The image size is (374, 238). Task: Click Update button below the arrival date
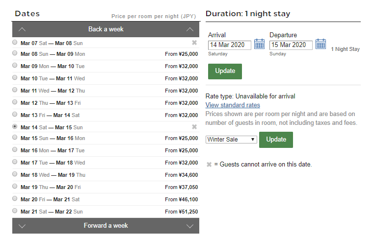click(x=225, y=71)
